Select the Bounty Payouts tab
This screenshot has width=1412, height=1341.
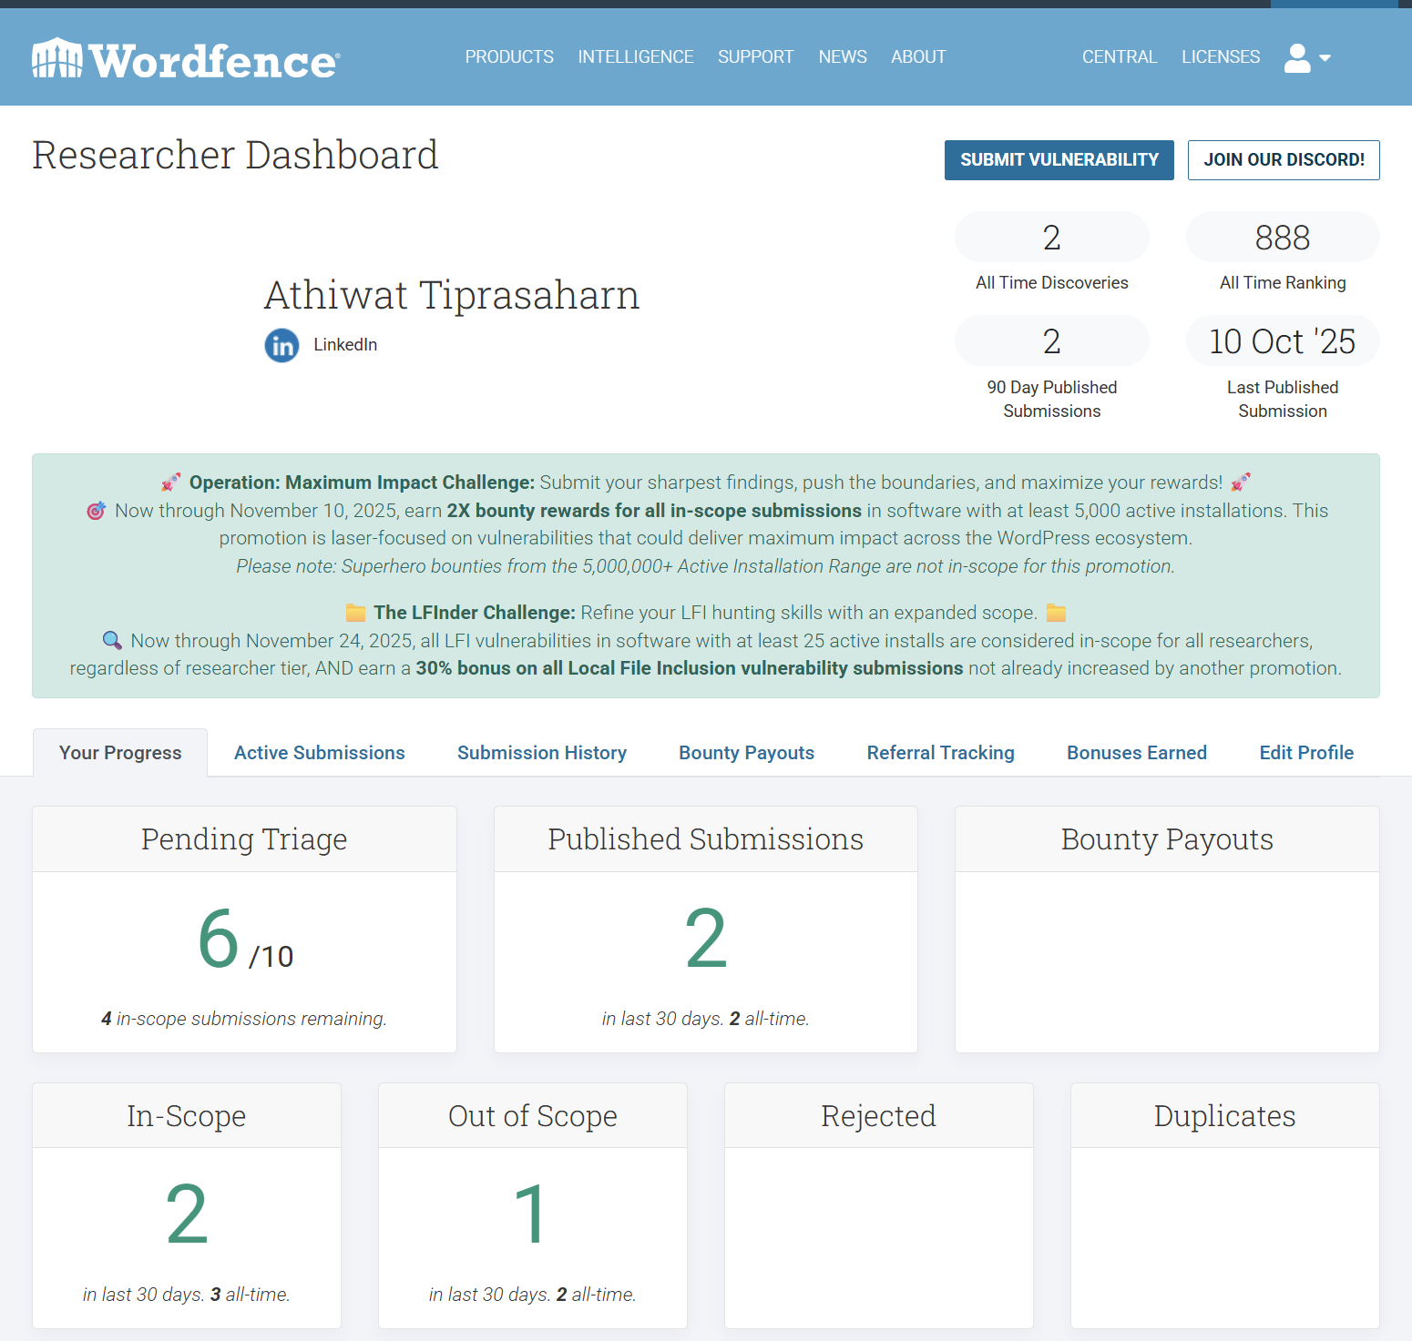(746, 753)
